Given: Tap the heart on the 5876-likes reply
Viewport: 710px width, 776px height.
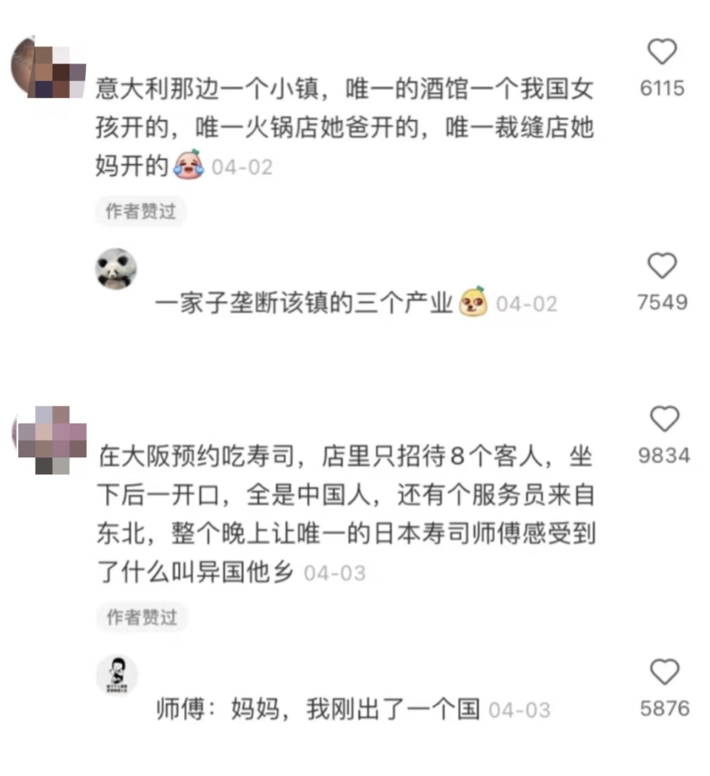Looking at the screenshot, I should coord(664,672).
